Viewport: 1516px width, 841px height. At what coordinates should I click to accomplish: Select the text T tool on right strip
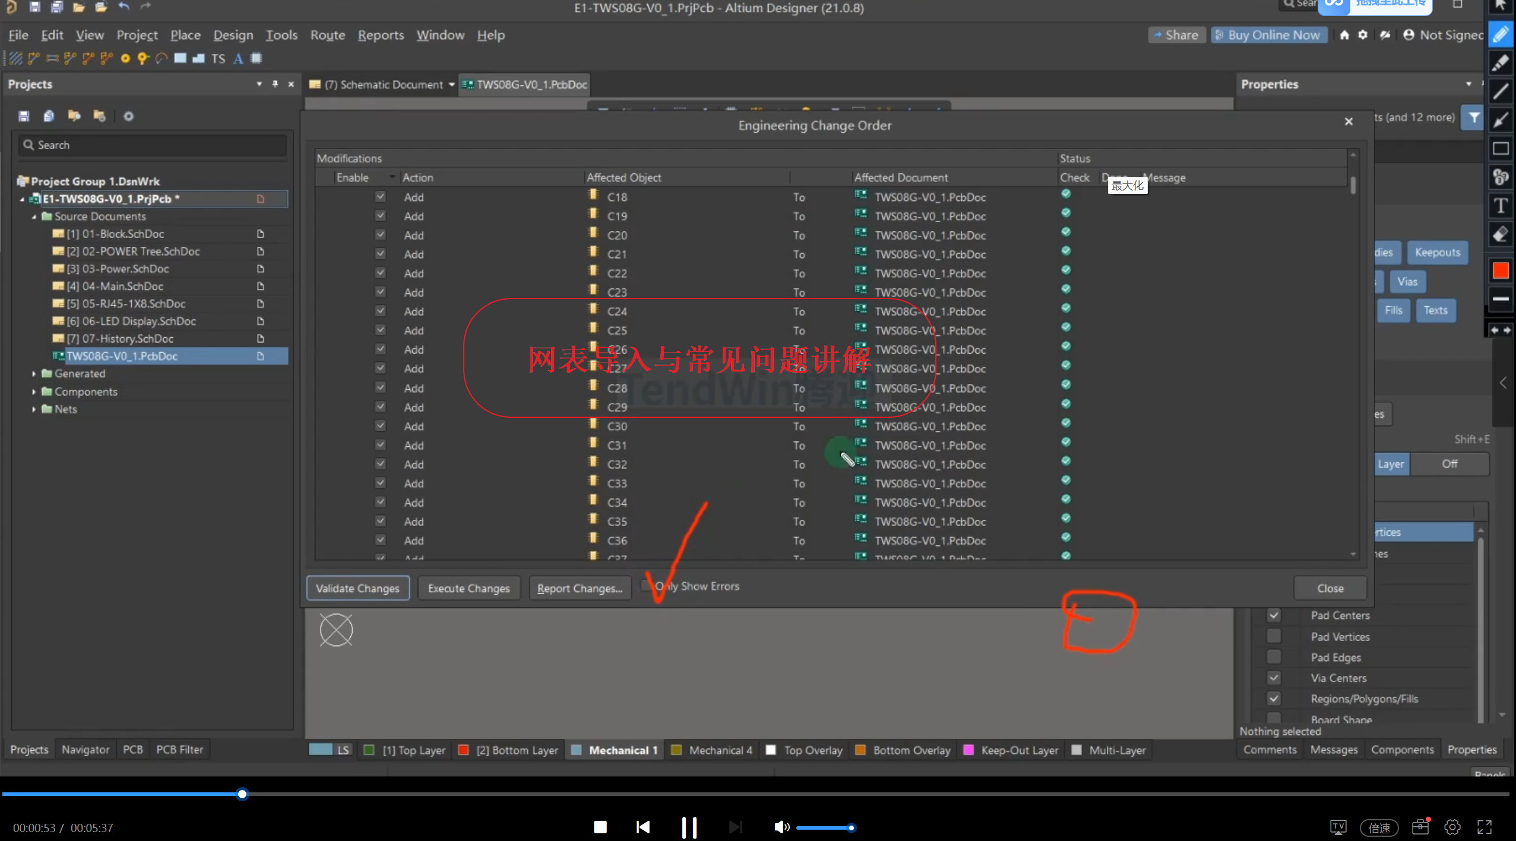click(1501, 206)
